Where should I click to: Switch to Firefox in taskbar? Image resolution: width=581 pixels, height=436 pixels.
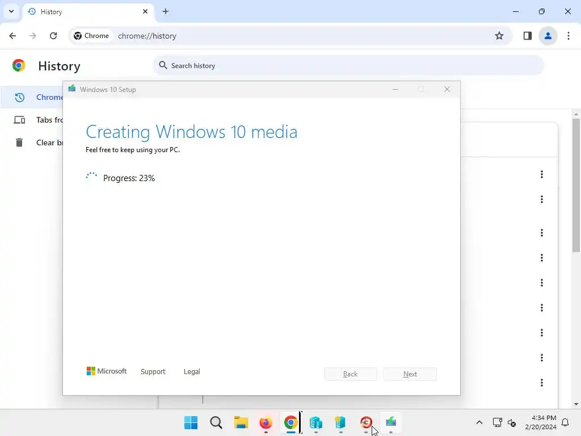[x=266, y=422]
